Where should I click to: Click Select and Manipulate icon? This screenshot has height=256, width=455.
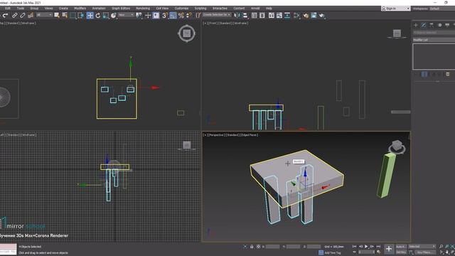tap(148, 16)
